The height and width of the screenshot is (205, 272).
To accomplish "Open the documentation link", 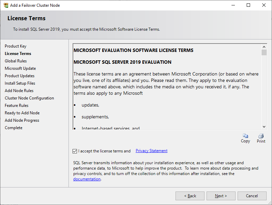I will pos(87,179).
